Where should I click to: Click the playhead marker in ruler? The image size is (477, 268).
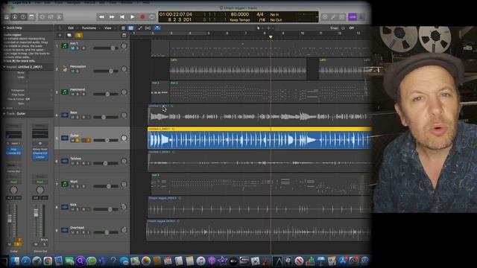pos(271,37)
